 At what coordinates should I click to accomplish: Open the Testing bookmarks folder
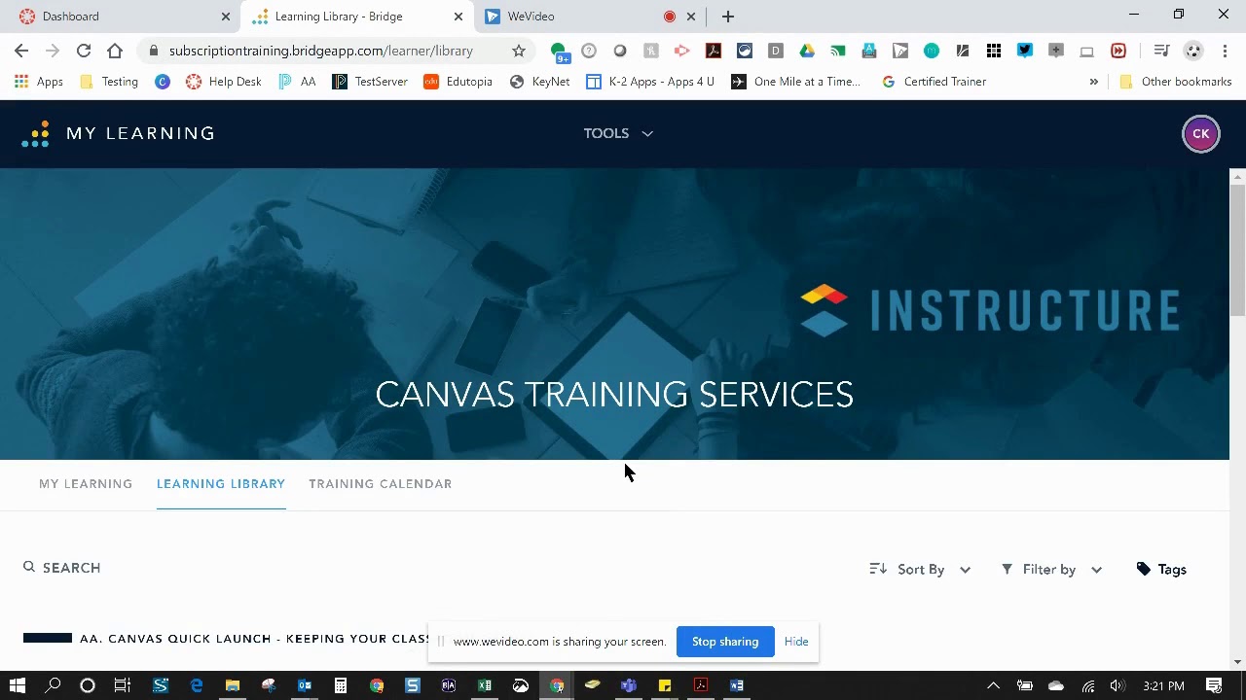[109, 82]
